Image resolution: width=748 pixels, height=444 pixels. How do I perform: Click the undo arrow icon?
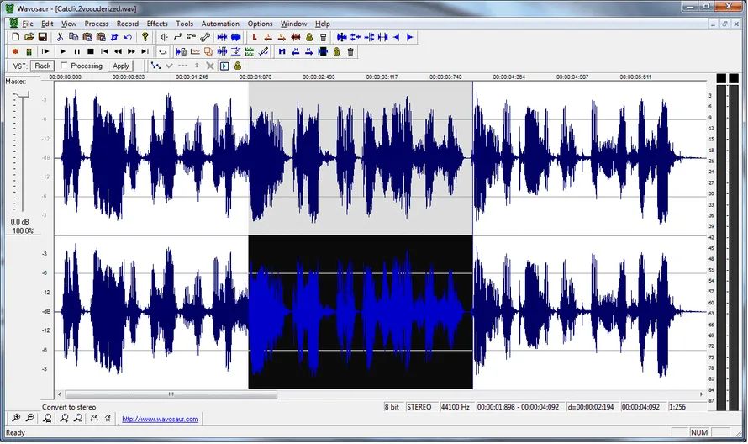tap(128, 37)
